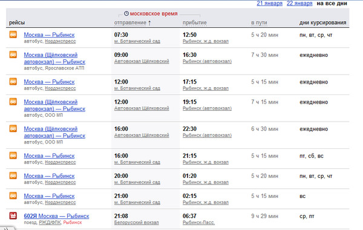363x230 pixels.
Task: Click the bus icon for 09:00 Щёлковский route
Action: (13, 54)
